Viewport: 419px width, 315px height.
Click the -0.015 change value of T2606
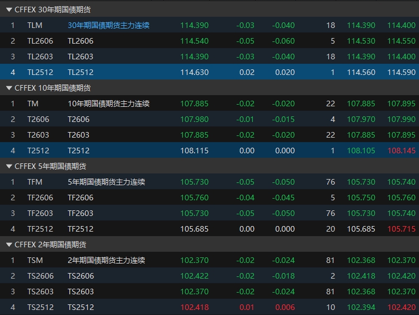click(283, 119)
